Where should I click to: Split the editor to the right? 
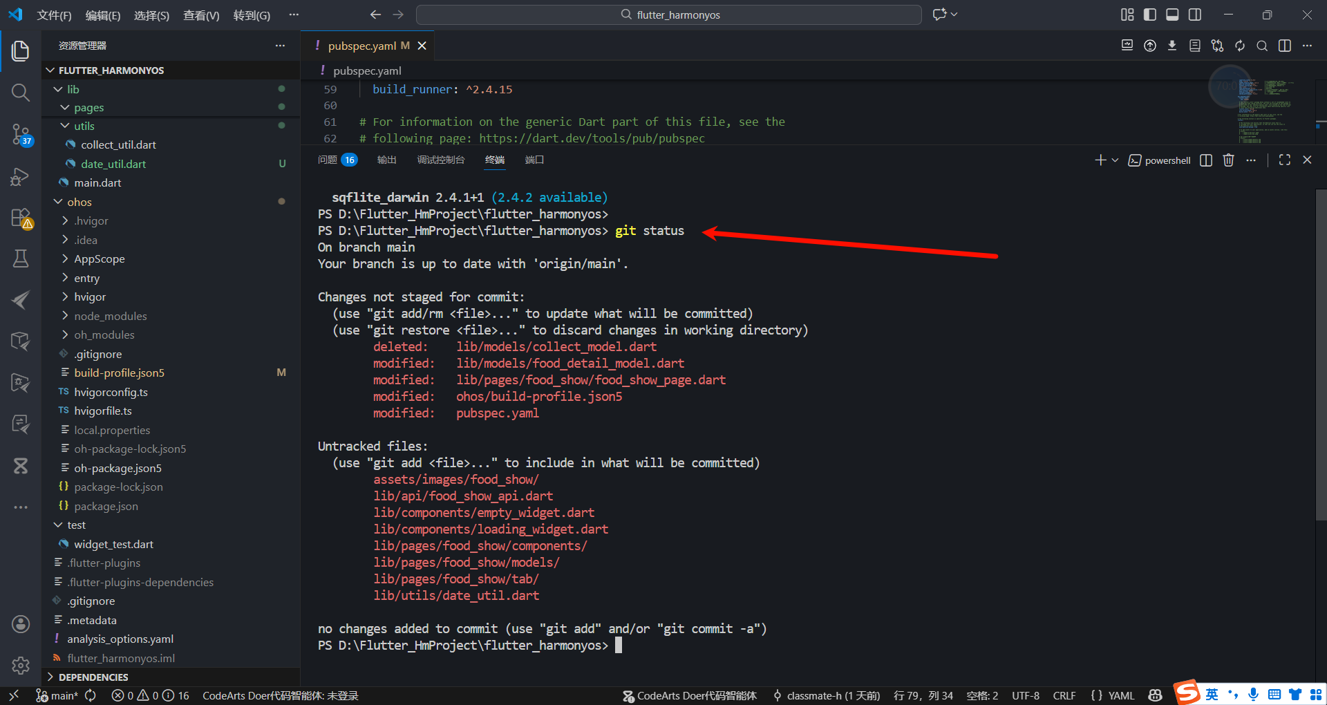(x=1285, y=46)
